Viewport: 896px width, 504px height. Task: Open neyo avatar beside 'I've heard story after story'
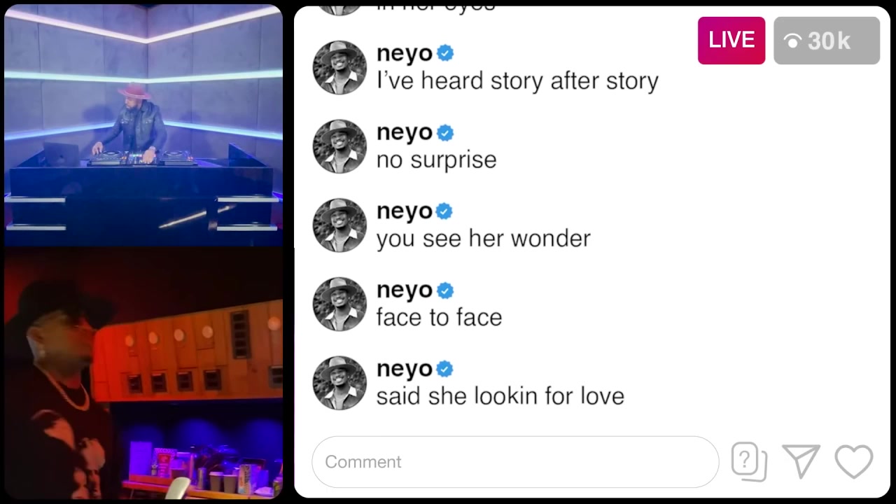coord(339,67)
